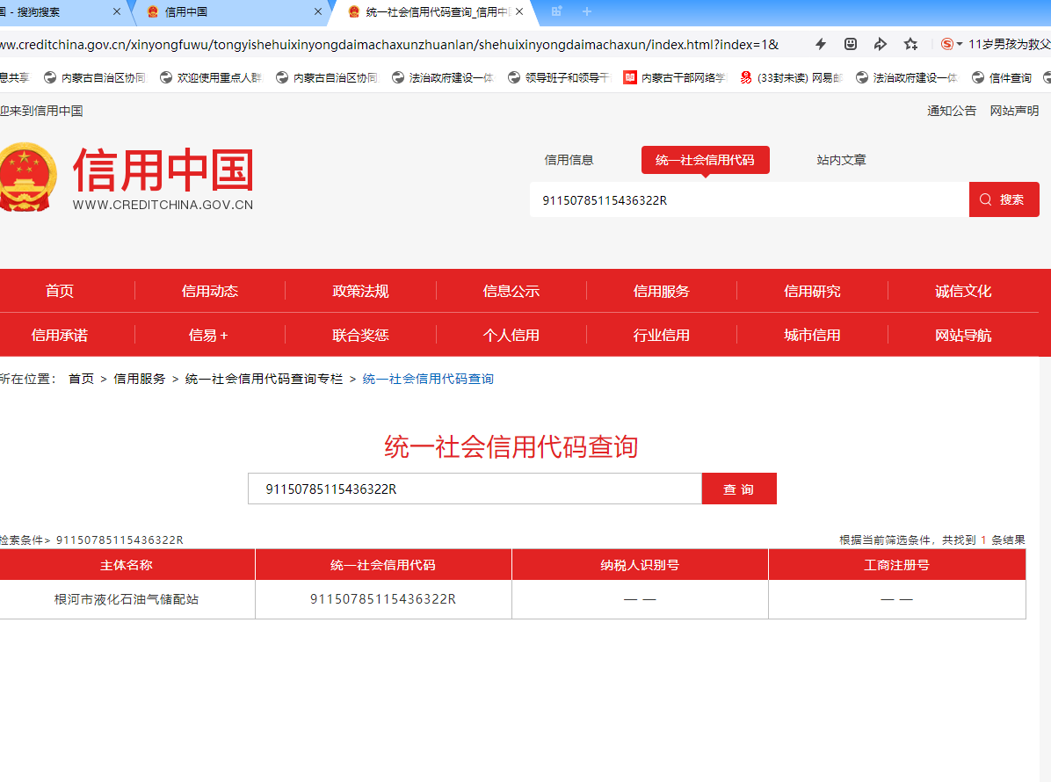Click the 统一社会信用代码 table column header

pos(383,565)
